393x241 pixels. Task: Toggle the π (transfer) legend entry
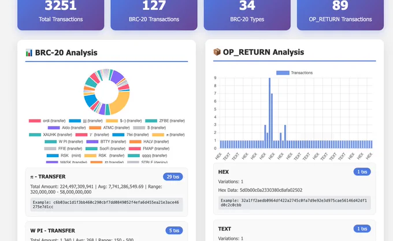[x=168, y=135]
